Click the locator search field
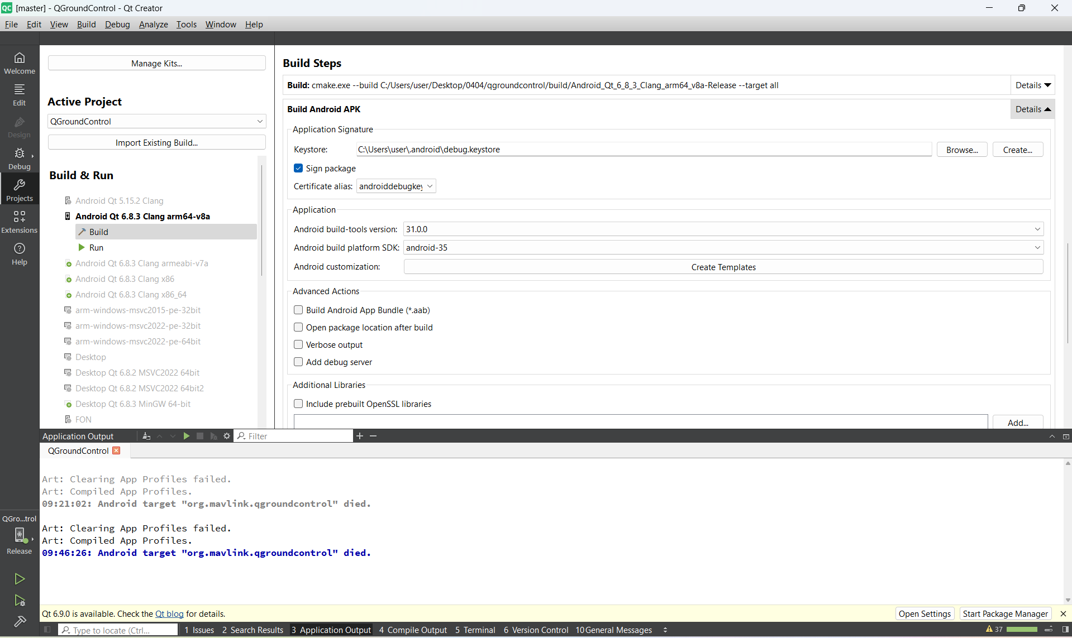This screenshot has height=638, width=1072. tap(118, 630)
